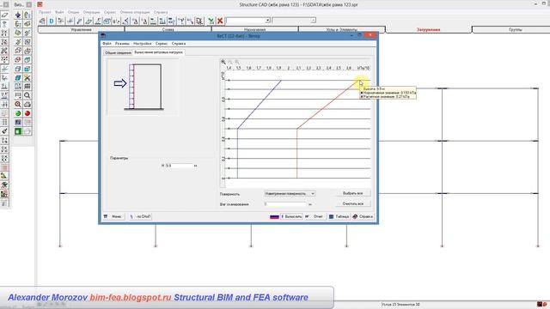The width and height of the screenshot is (550, 309).
Task: Open the Режимы menu in wind dialog
Action: click(122, 44)
